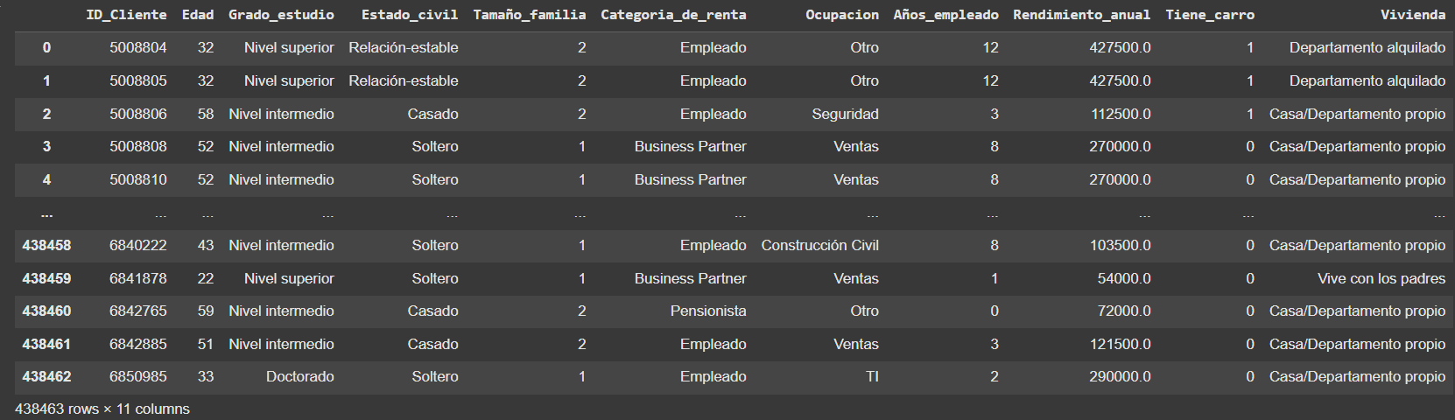Select the Categoria_de_renta column header

tap(673, 15)
